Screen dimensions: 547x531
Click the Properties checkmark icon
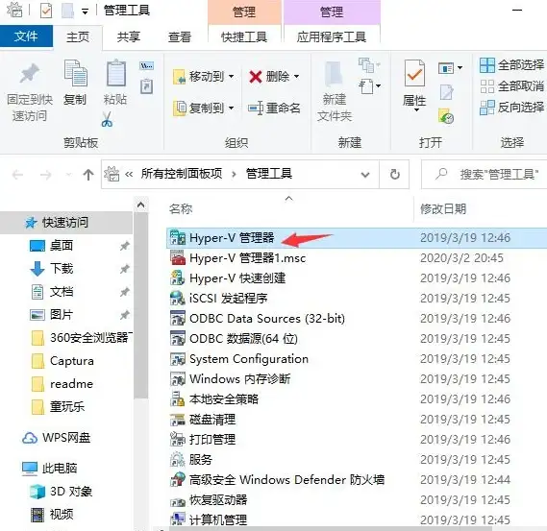coord(414,73)
